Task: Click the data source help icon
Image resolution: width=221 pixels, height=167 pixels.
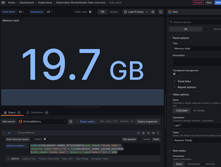Action: point(71,122)
